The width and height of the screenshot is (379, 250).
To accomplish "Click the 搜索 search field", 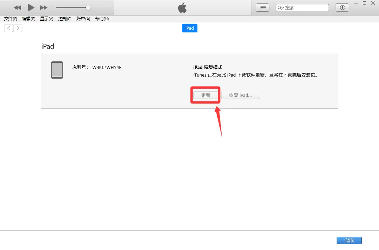I will (302, 8).
